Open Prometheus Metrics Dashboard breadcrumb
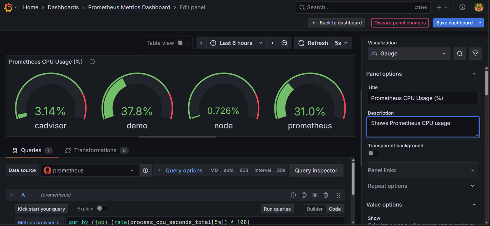The image size is (490, 226). click(x=129, y=7)
